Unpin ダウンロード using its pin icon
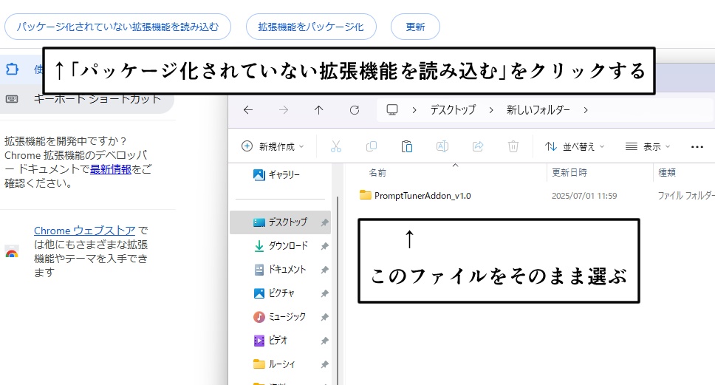The height and width of the screenshot is (385, 715). pyautogui.click(x=324, y=246)
